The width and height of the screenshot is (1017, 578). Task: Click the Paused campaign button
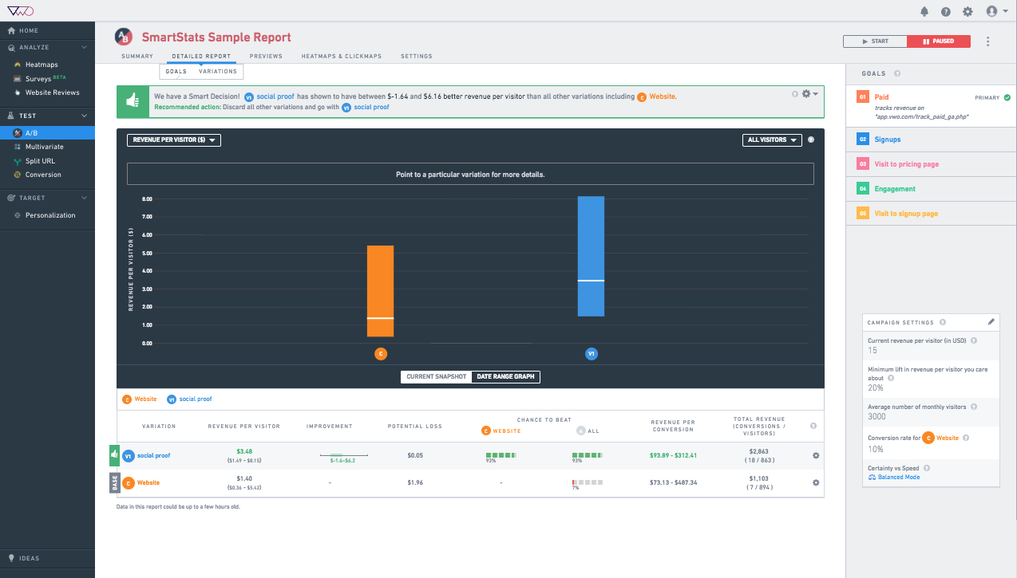pos(939,41)
